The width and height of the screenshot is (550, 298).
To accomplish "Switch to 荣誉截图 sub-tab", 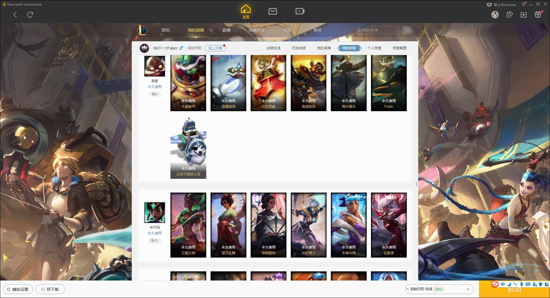I will (400, 48).
